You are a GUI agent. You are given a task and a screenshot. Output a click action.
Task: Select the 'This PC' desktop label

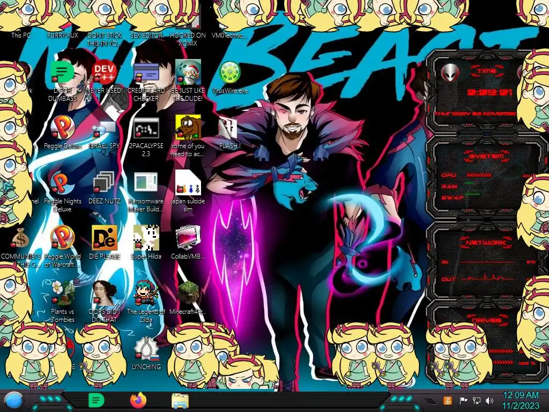tap(21, 35)
